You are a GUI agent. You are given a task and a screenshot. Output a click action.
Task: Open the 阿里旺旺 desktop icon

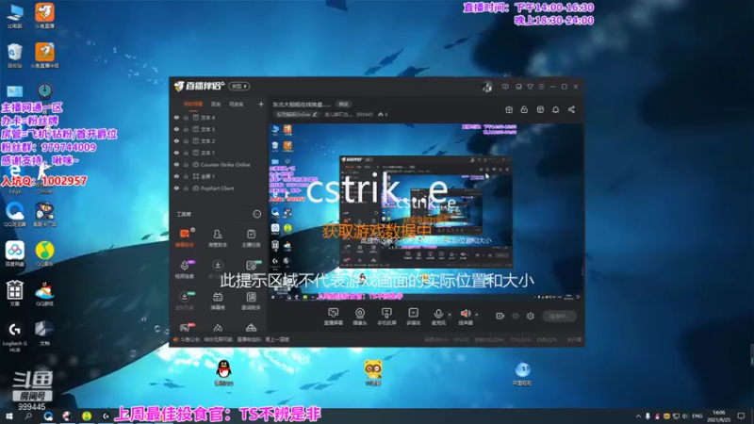point(522,373)
